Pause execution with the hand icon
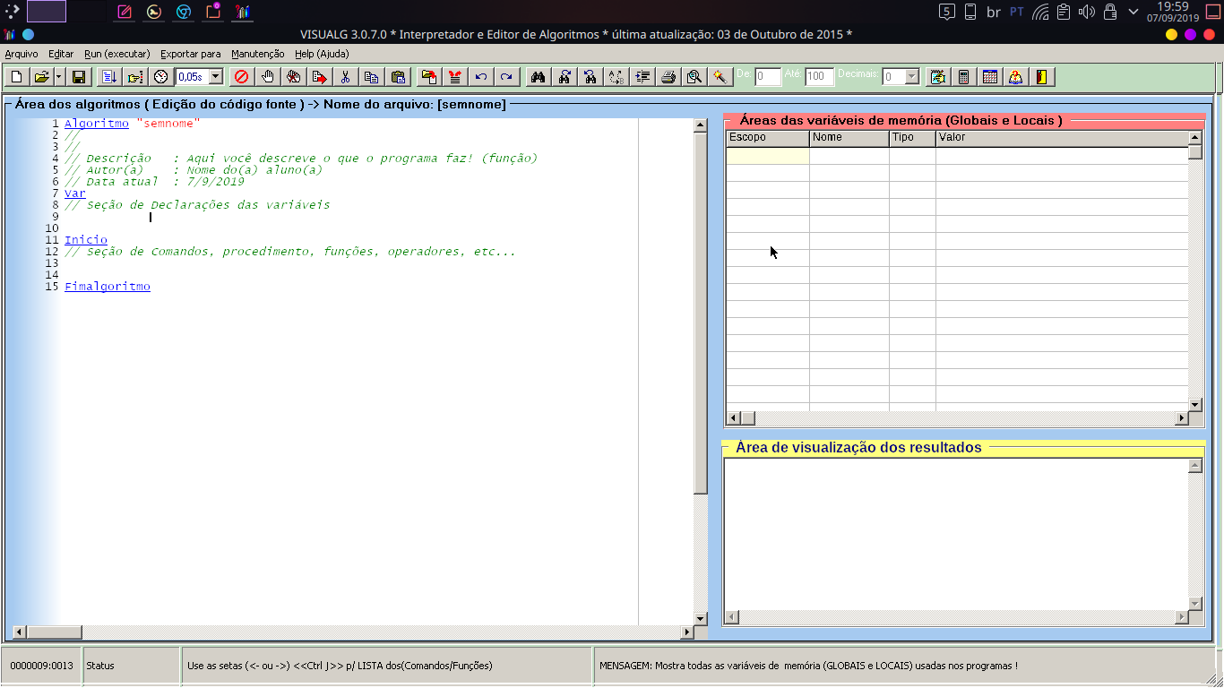Screen dimensions: 1224x688 (x=267, y=77)
